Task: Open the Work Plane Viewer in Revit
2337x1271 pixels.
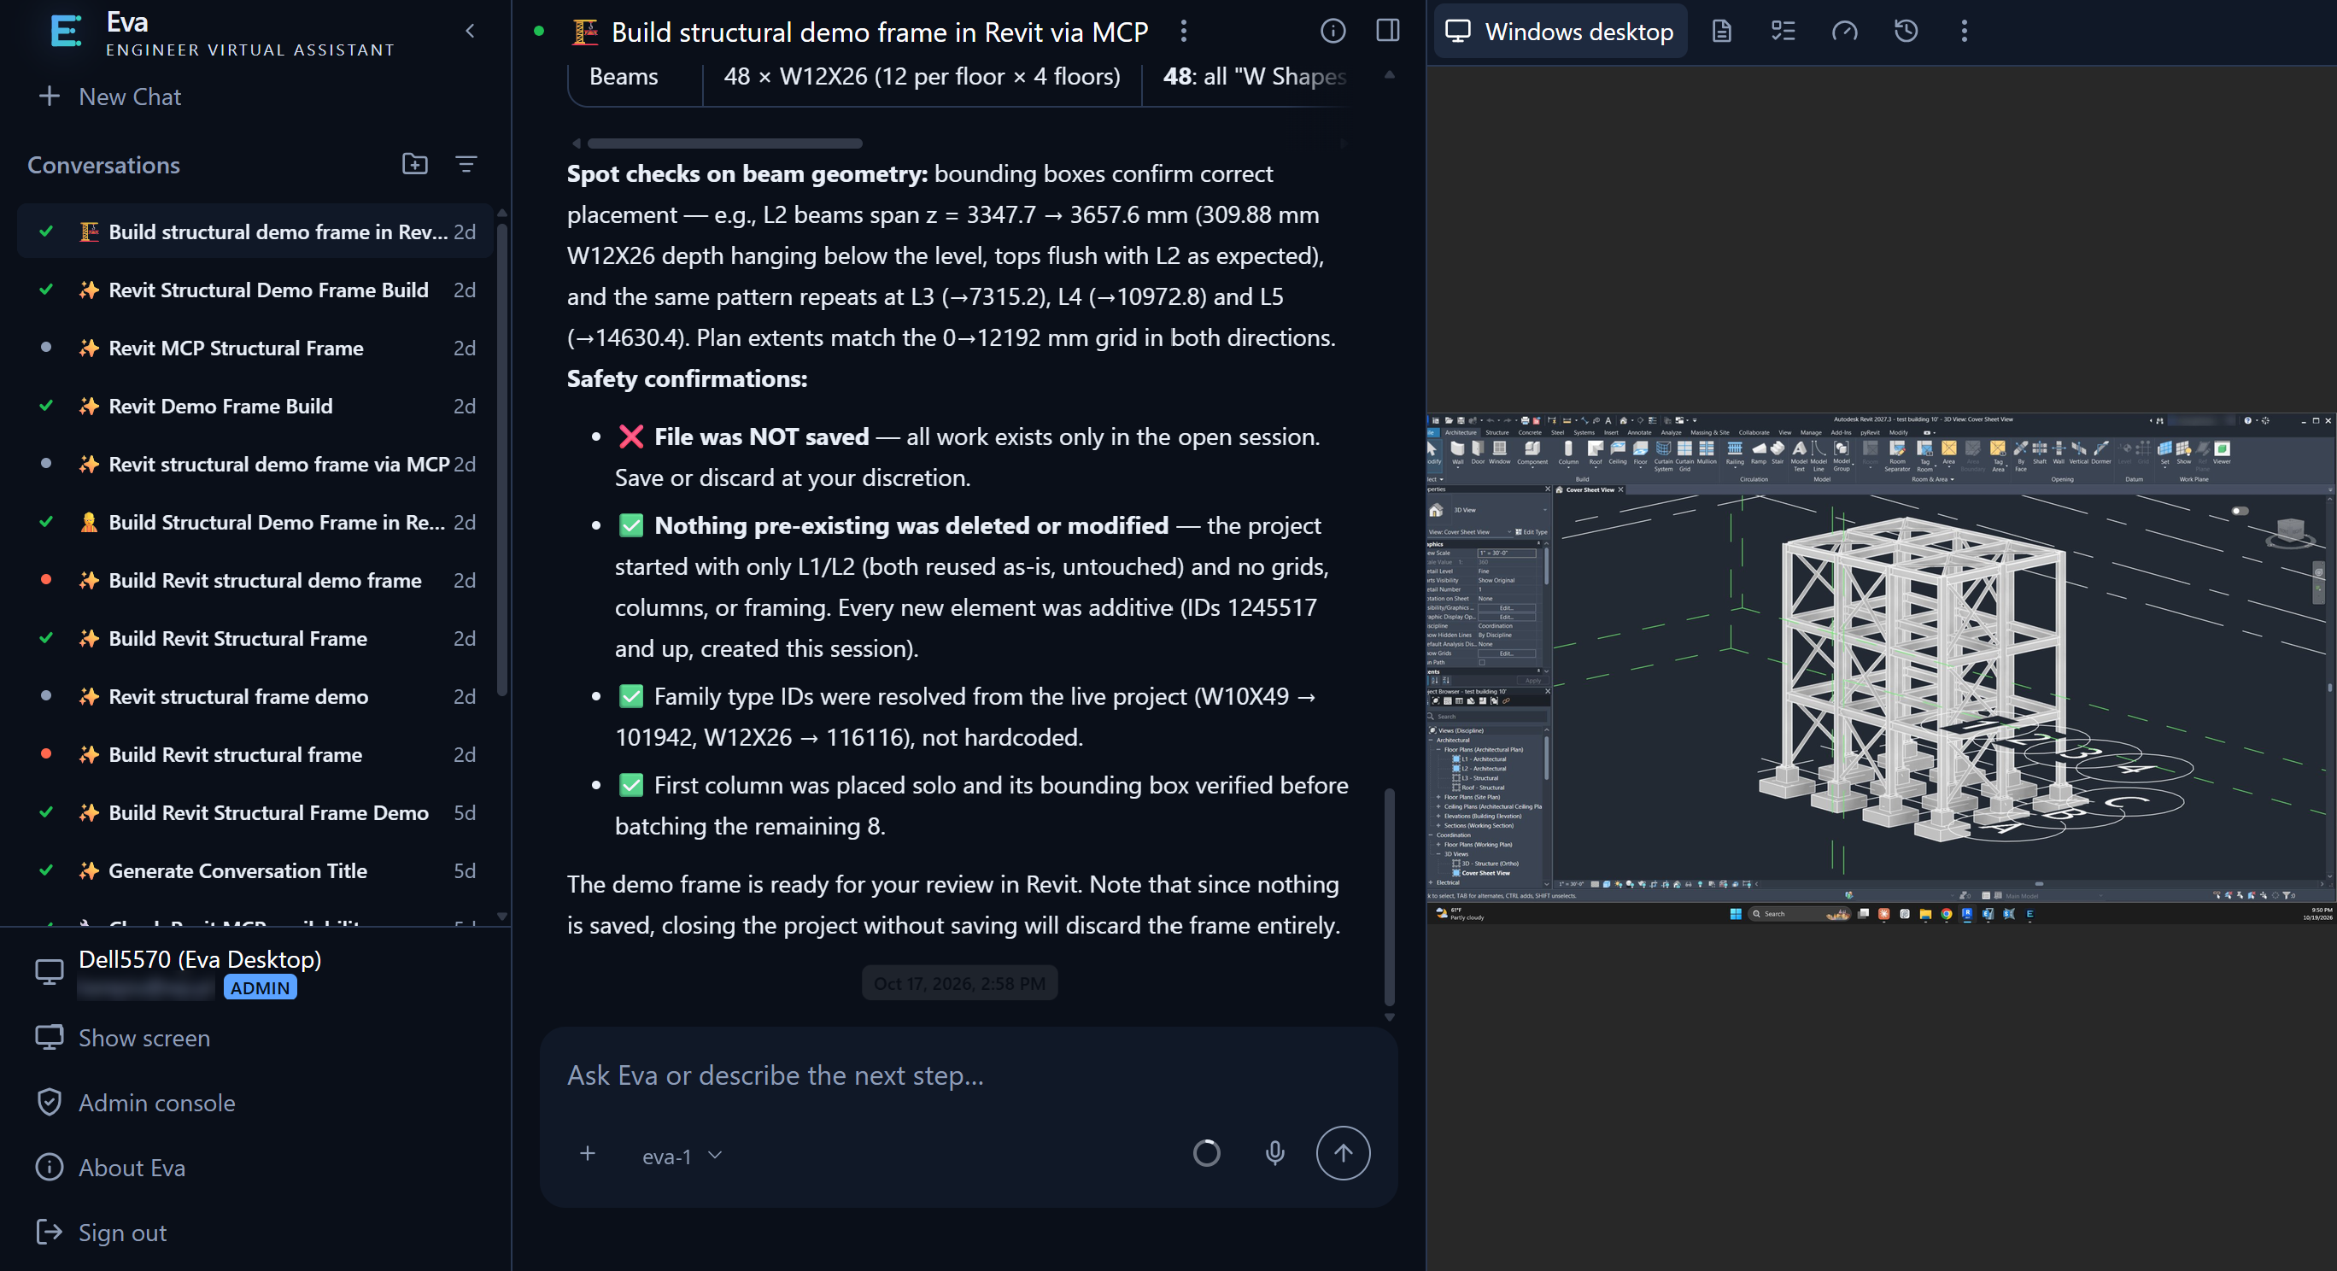Action: point(2222,453)
